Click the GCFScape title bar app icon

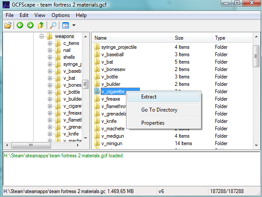click(x=6, y=4)
